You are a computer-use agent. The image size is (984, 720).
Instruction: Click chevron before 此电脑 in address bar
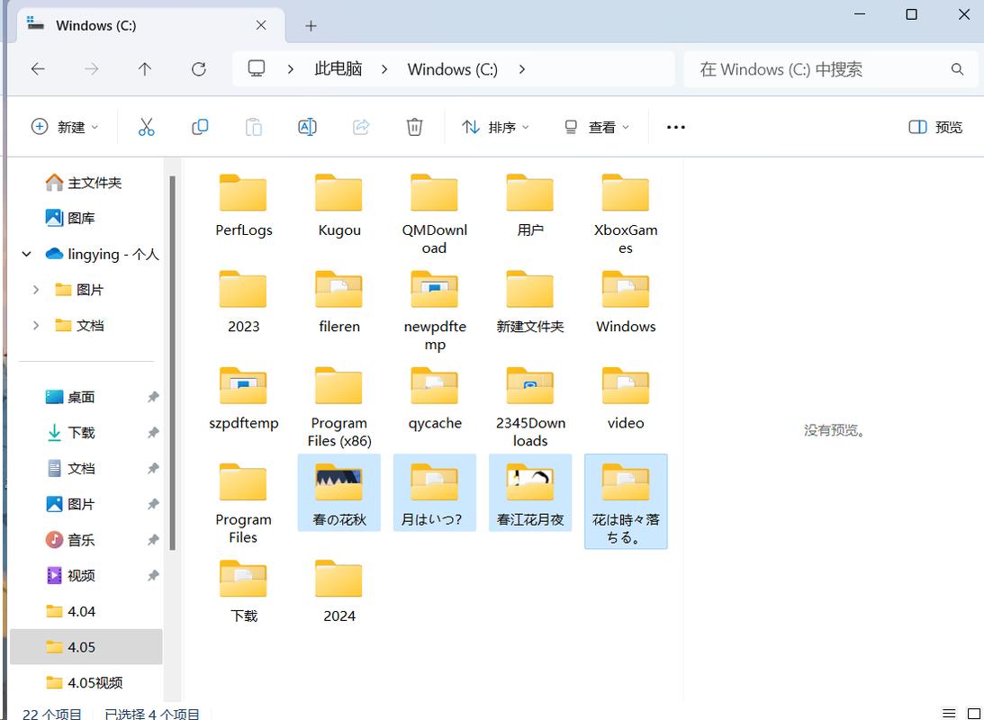click(290, 69)
